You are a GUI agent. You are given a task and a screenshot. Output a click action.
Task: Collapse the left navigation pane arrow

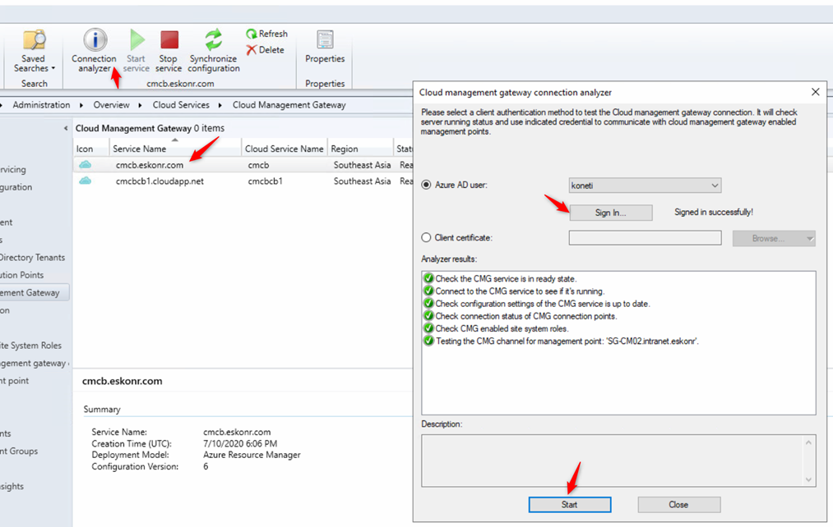[66, 129]
